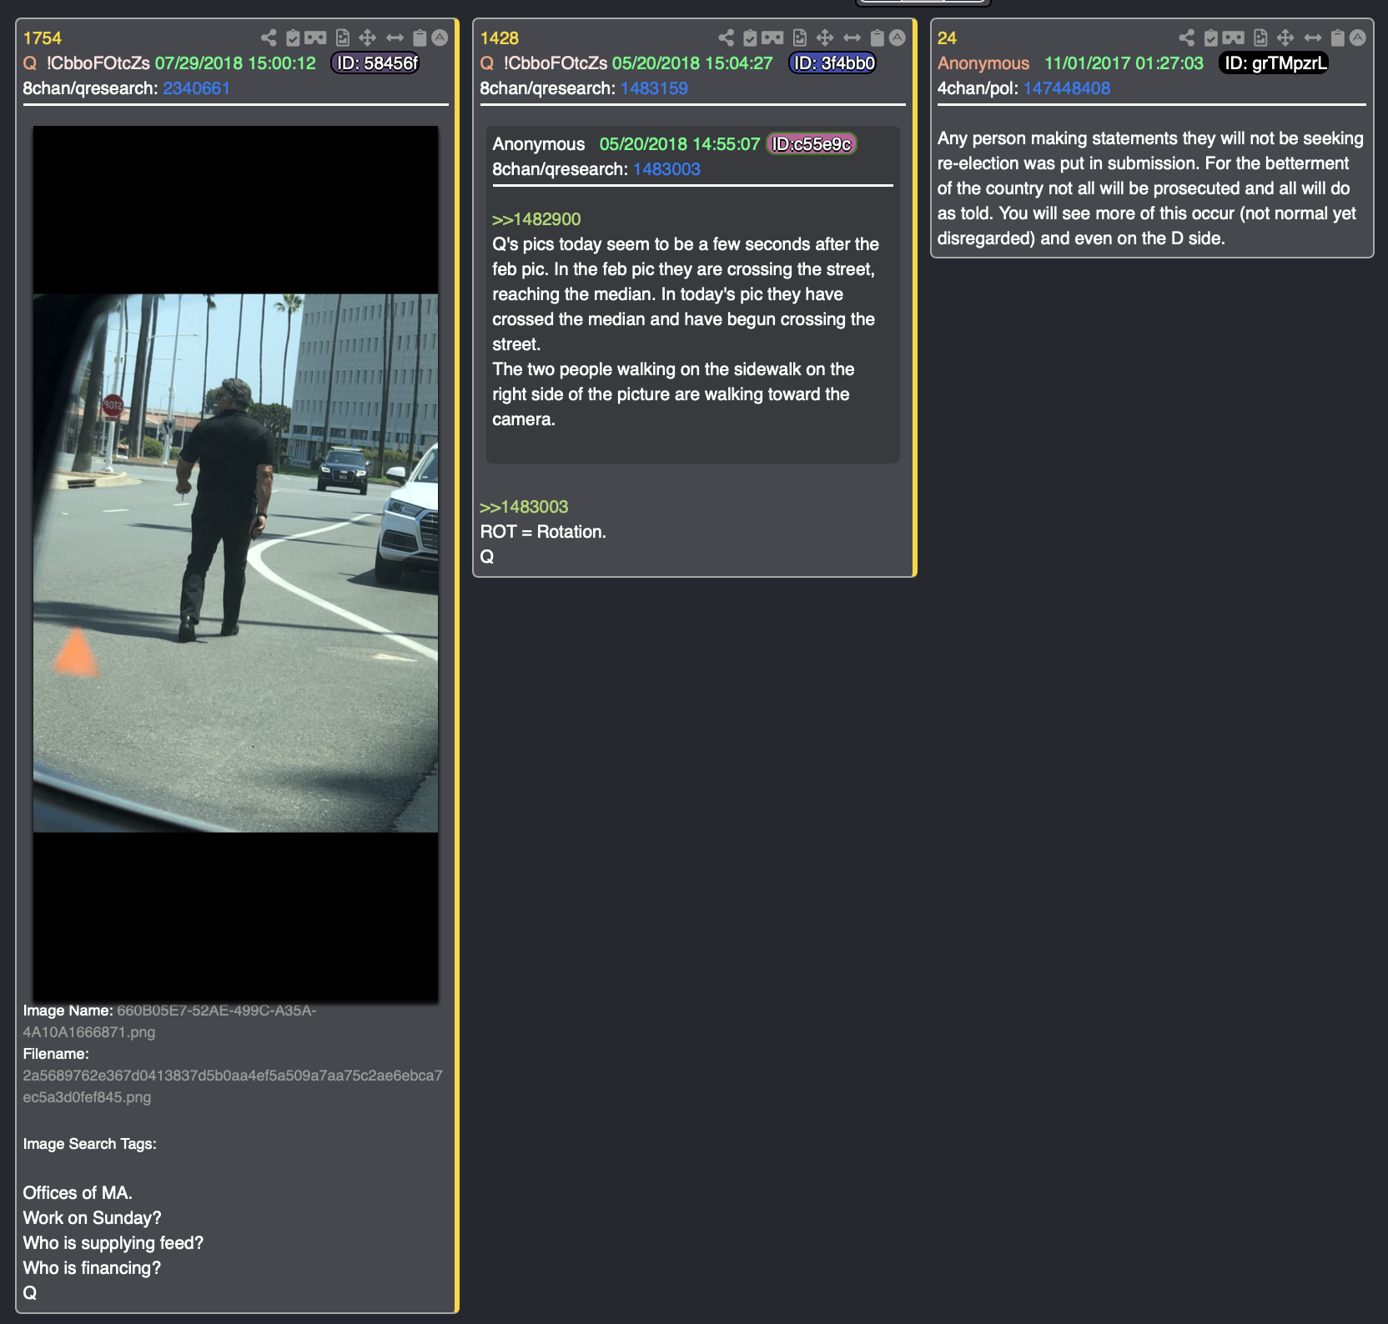Follow the >>1482900 reply reference
The height and width of the screenshot is (1324, 1388).
536,219
